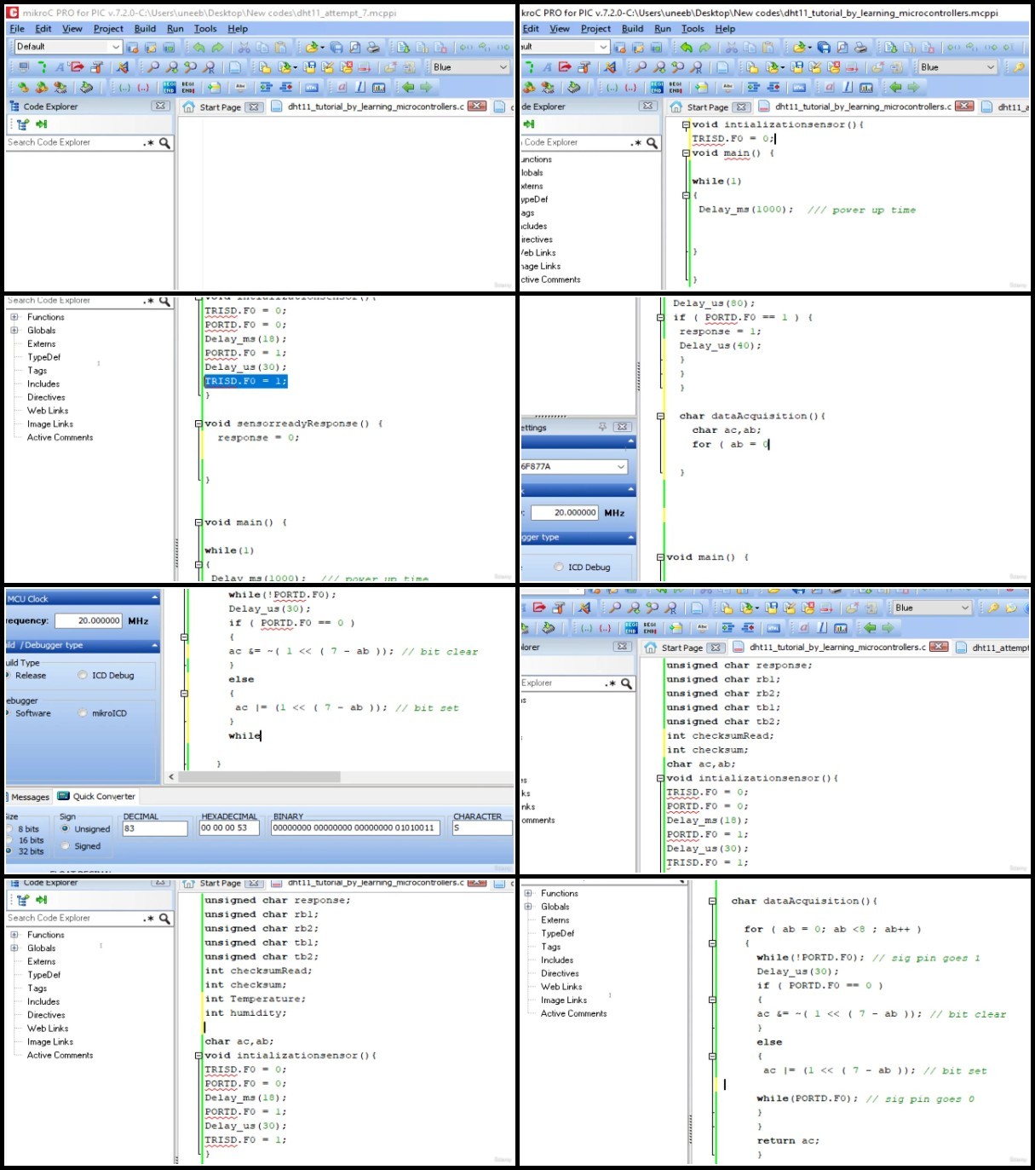This screenshot has height=1170, width=1035.
Task: Click DECIMAL input field showing 83
Action: (x=155, y=828)
